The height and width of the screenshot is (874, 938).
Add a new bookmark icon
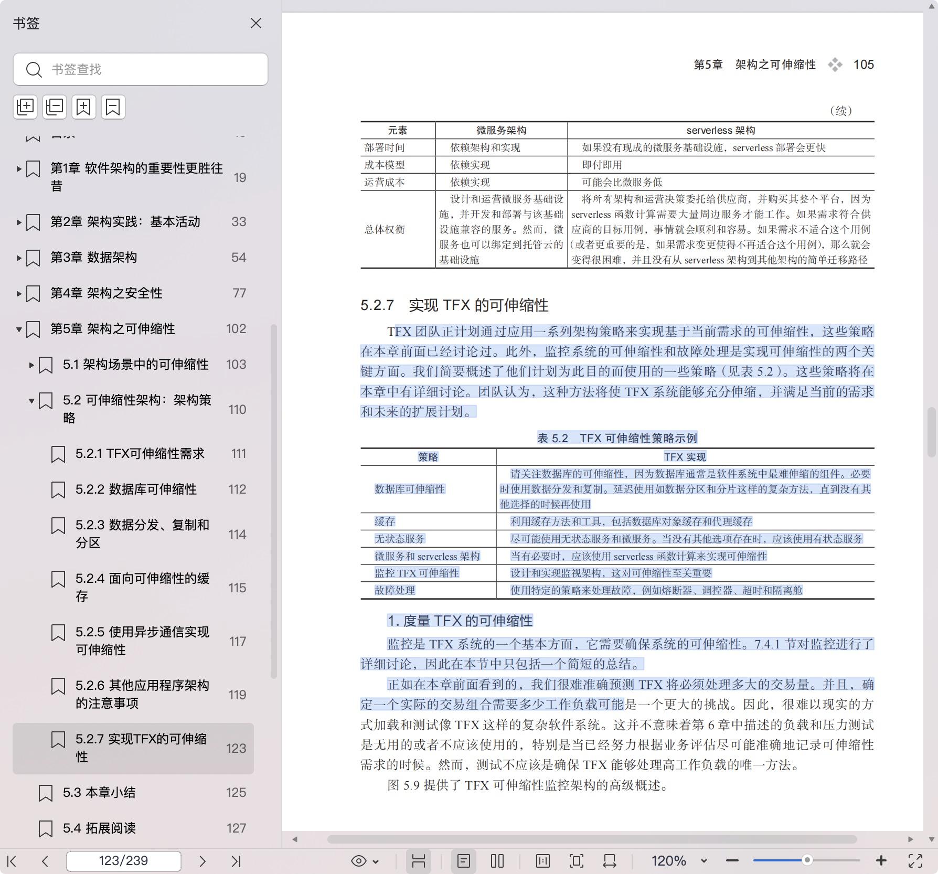(84, 107)
